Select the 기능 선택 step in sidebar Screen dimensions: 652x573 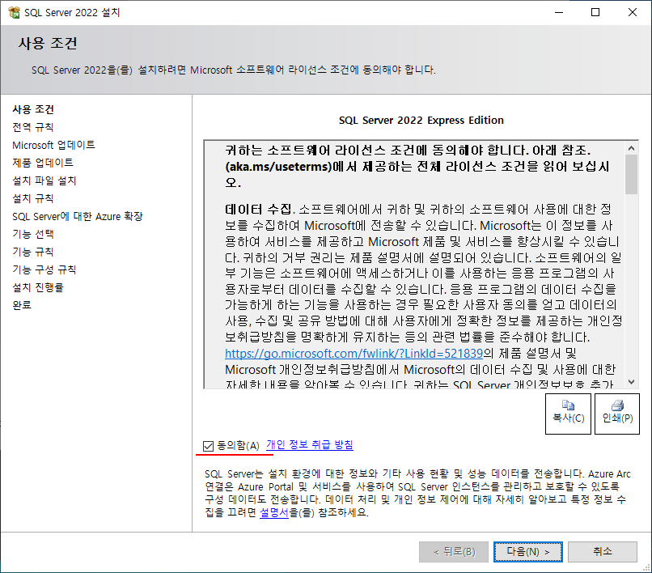(33, 234)
